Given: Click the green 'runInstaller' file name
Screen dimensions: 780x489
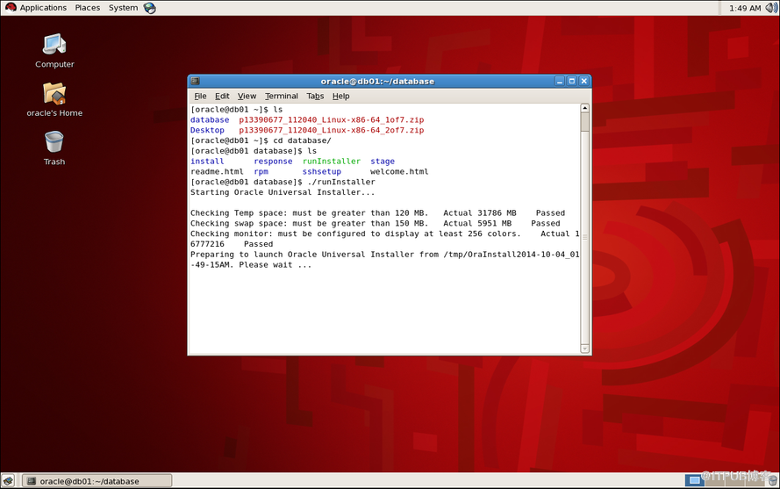Looking at the screenshot, I should point(332,162).
